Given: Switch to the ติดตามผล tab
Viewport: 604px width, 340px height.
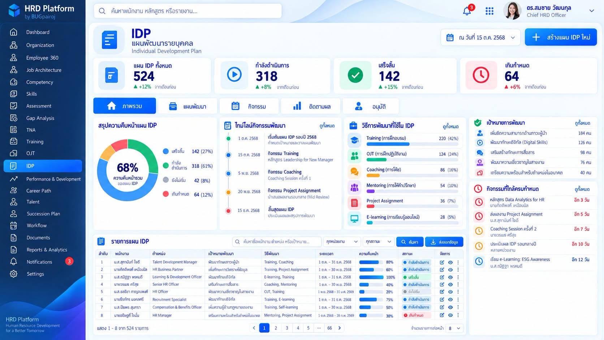Looking at the screenshot, I should [311, 106].
